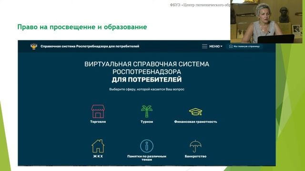Click the hamburger menu icon

pyautogui.click(x=204, y=47)
